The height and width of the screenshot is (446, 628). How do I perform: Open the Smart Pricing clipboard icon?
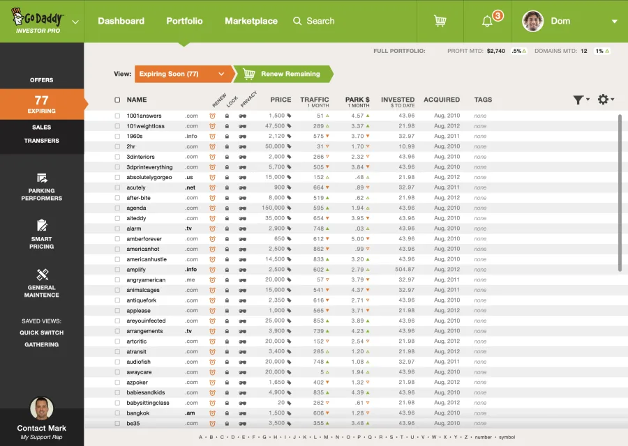42,225
